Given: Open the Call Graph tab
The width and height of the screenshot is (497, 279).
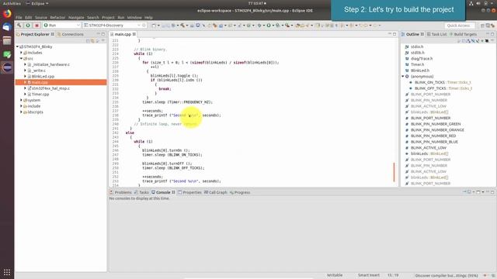Looking at the screenshot, I should pos(216,192).
